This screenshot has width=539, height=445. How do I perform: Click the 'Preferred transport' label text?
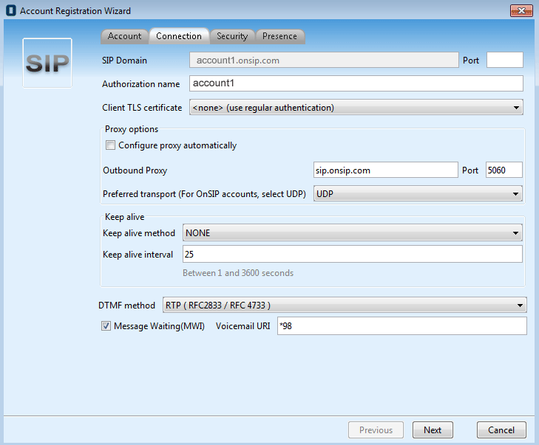pyautogui.click(x=204, y=194)
